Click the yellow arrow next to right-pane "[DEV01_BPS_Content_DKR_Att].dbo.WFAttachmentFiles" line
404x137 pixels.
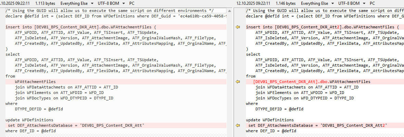coord(238,82)
